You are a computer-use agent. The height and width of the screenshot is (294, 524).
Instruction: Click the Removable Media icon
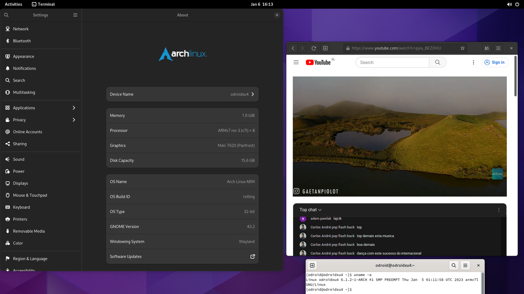[x=7, y=231]
